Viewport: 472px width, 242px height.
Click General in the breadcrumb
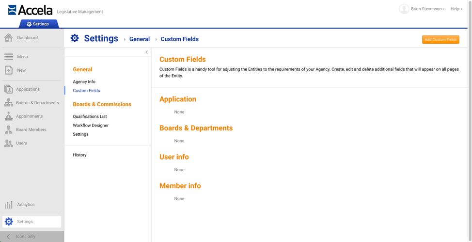point(140,39)
